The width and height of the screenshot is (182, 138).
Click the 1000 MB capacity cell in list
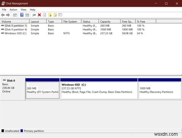point(105,29)
